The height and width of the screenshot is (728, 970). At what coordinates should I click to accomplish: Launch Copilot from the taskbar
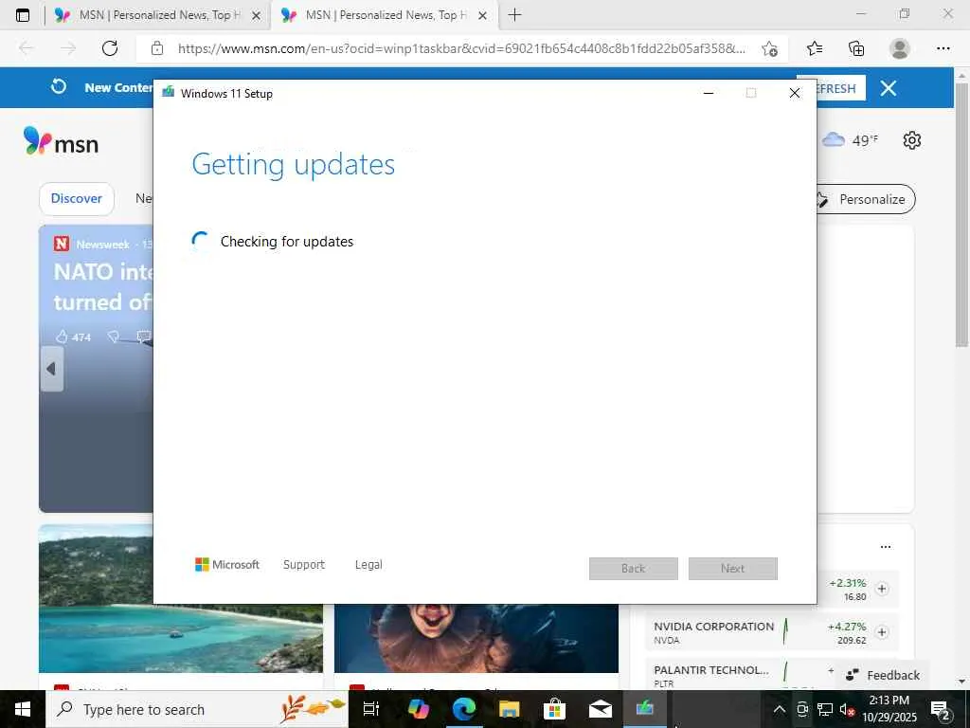[418, 709]
